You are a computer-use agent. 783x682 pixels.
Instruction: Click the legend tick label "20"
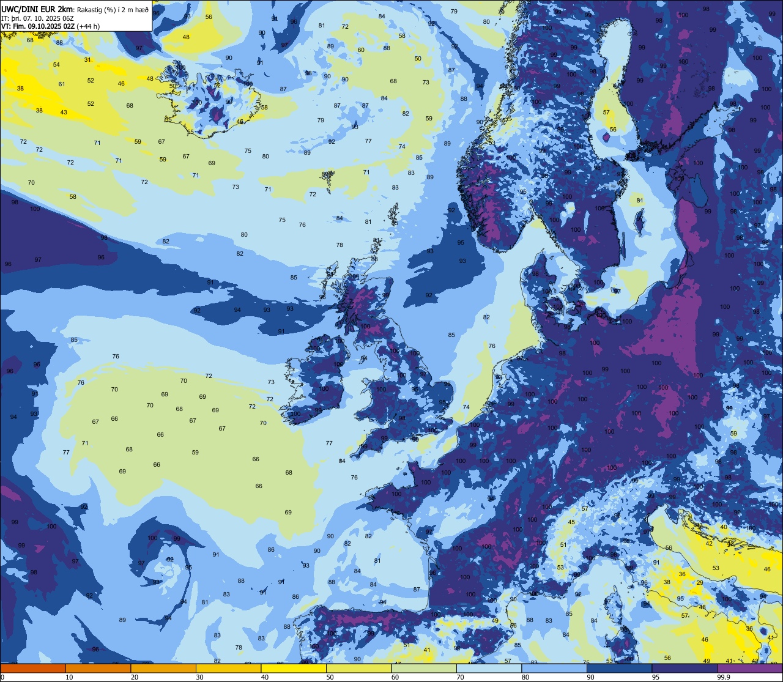click(134, 677)
